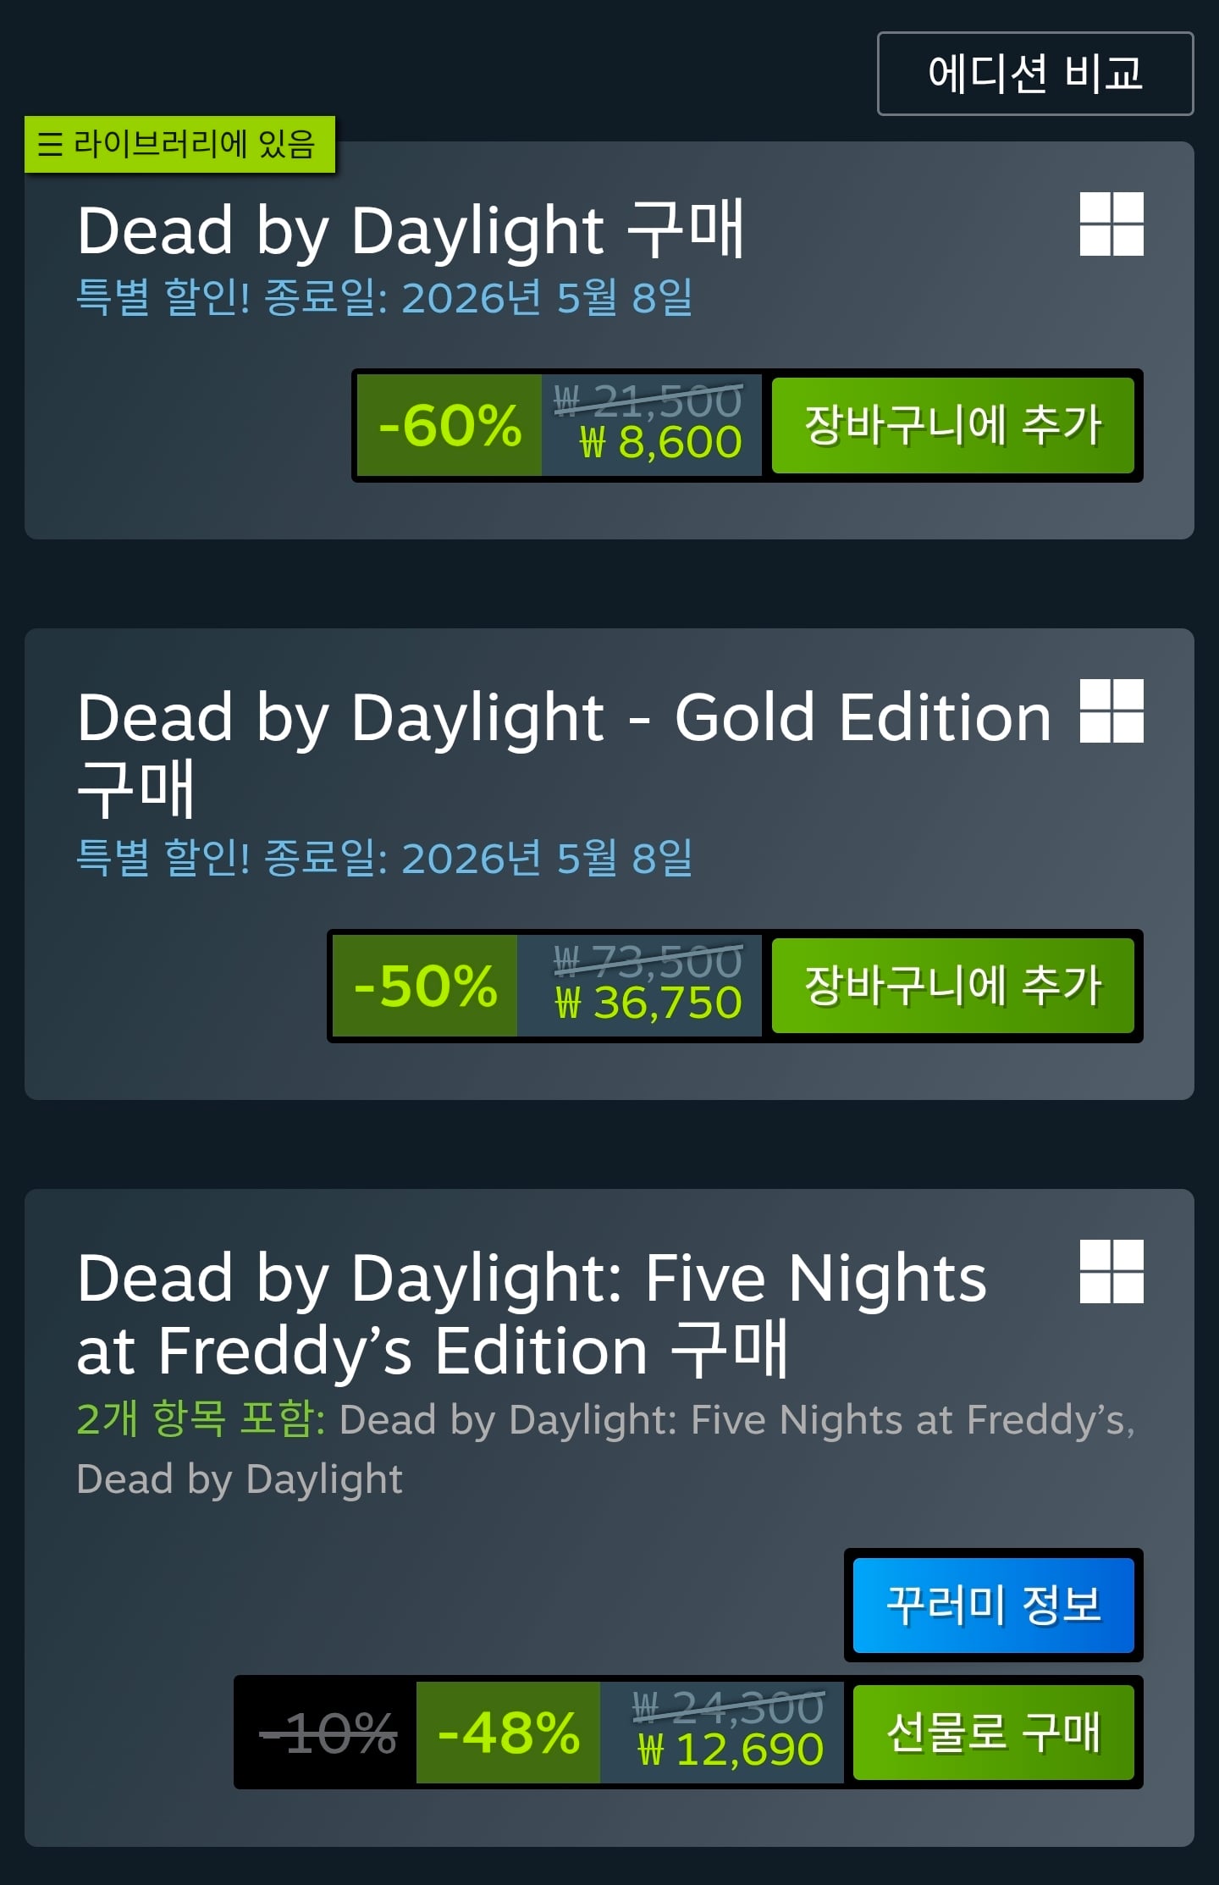Image resolution: width=1219 pixels, height=1885 pixels.
Task: Open the Dead by Daylight - Gold Edition 구매 title
Action: [x=564, y=753]
